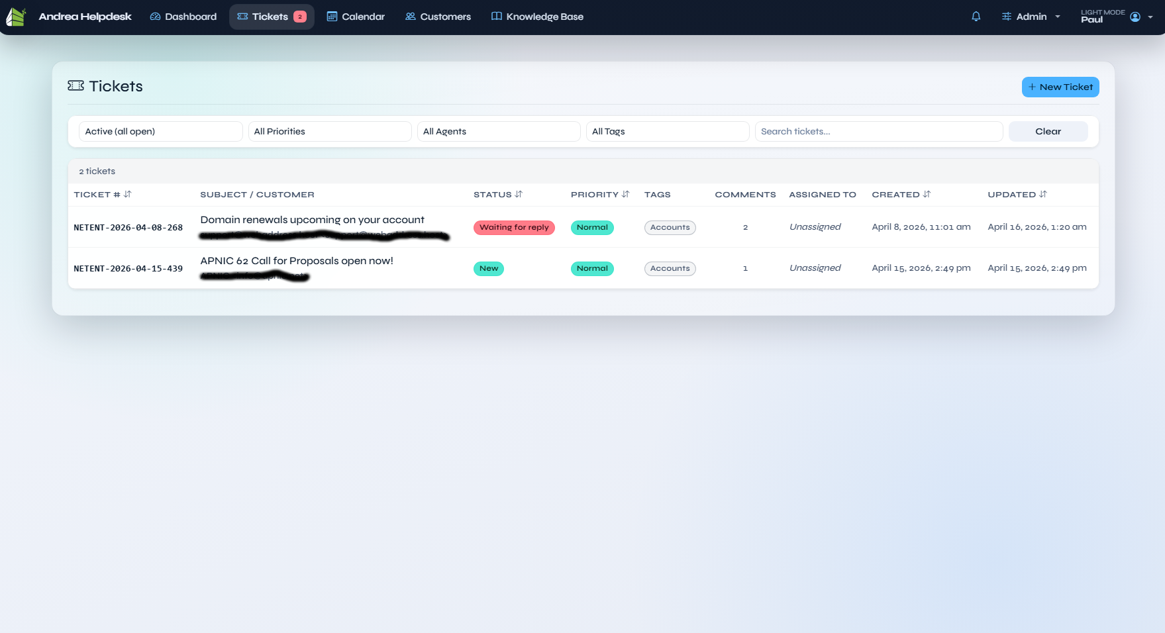This screenshot has height=633, width=1165.
Task: Create a New Ticket
Action: [x=1060, y=87]
